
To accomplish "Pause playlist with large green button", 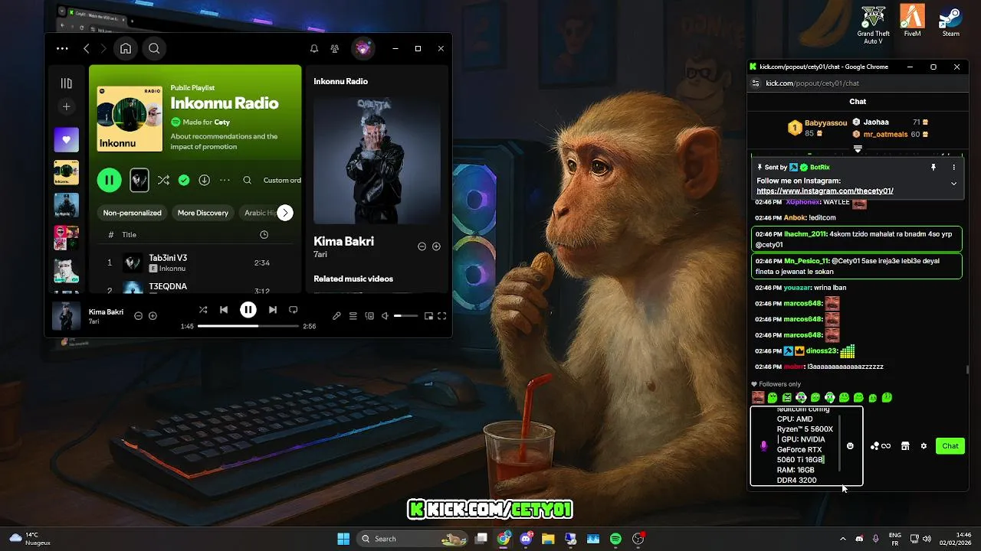I will (x=110, y=181).
